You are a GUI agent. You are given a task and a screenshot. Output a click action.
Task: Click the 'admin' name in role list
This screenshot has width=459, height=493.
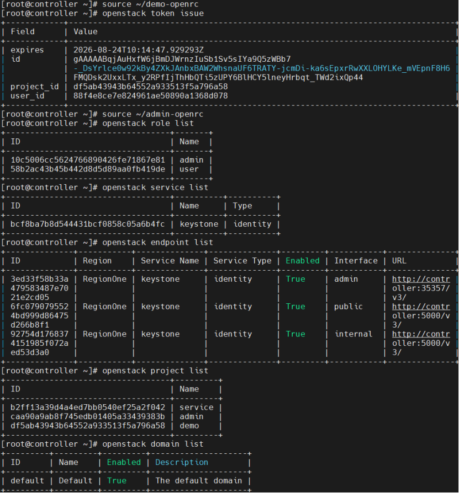192,160
